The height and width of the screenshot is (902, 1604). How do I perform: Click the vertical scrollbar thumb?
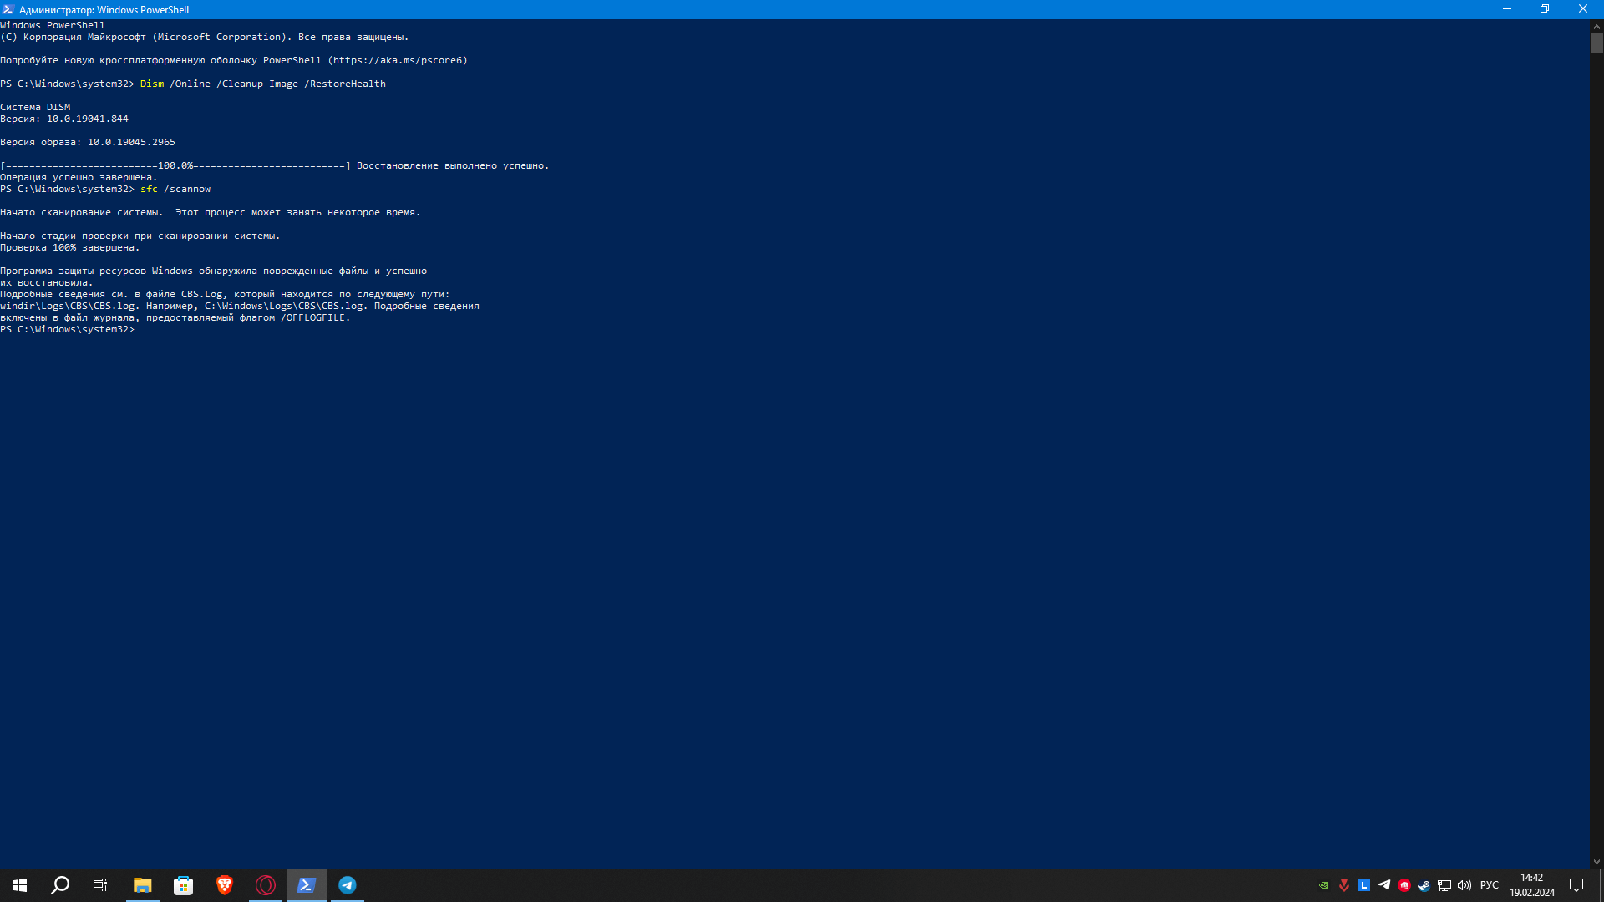click(x=1596, y=43)
